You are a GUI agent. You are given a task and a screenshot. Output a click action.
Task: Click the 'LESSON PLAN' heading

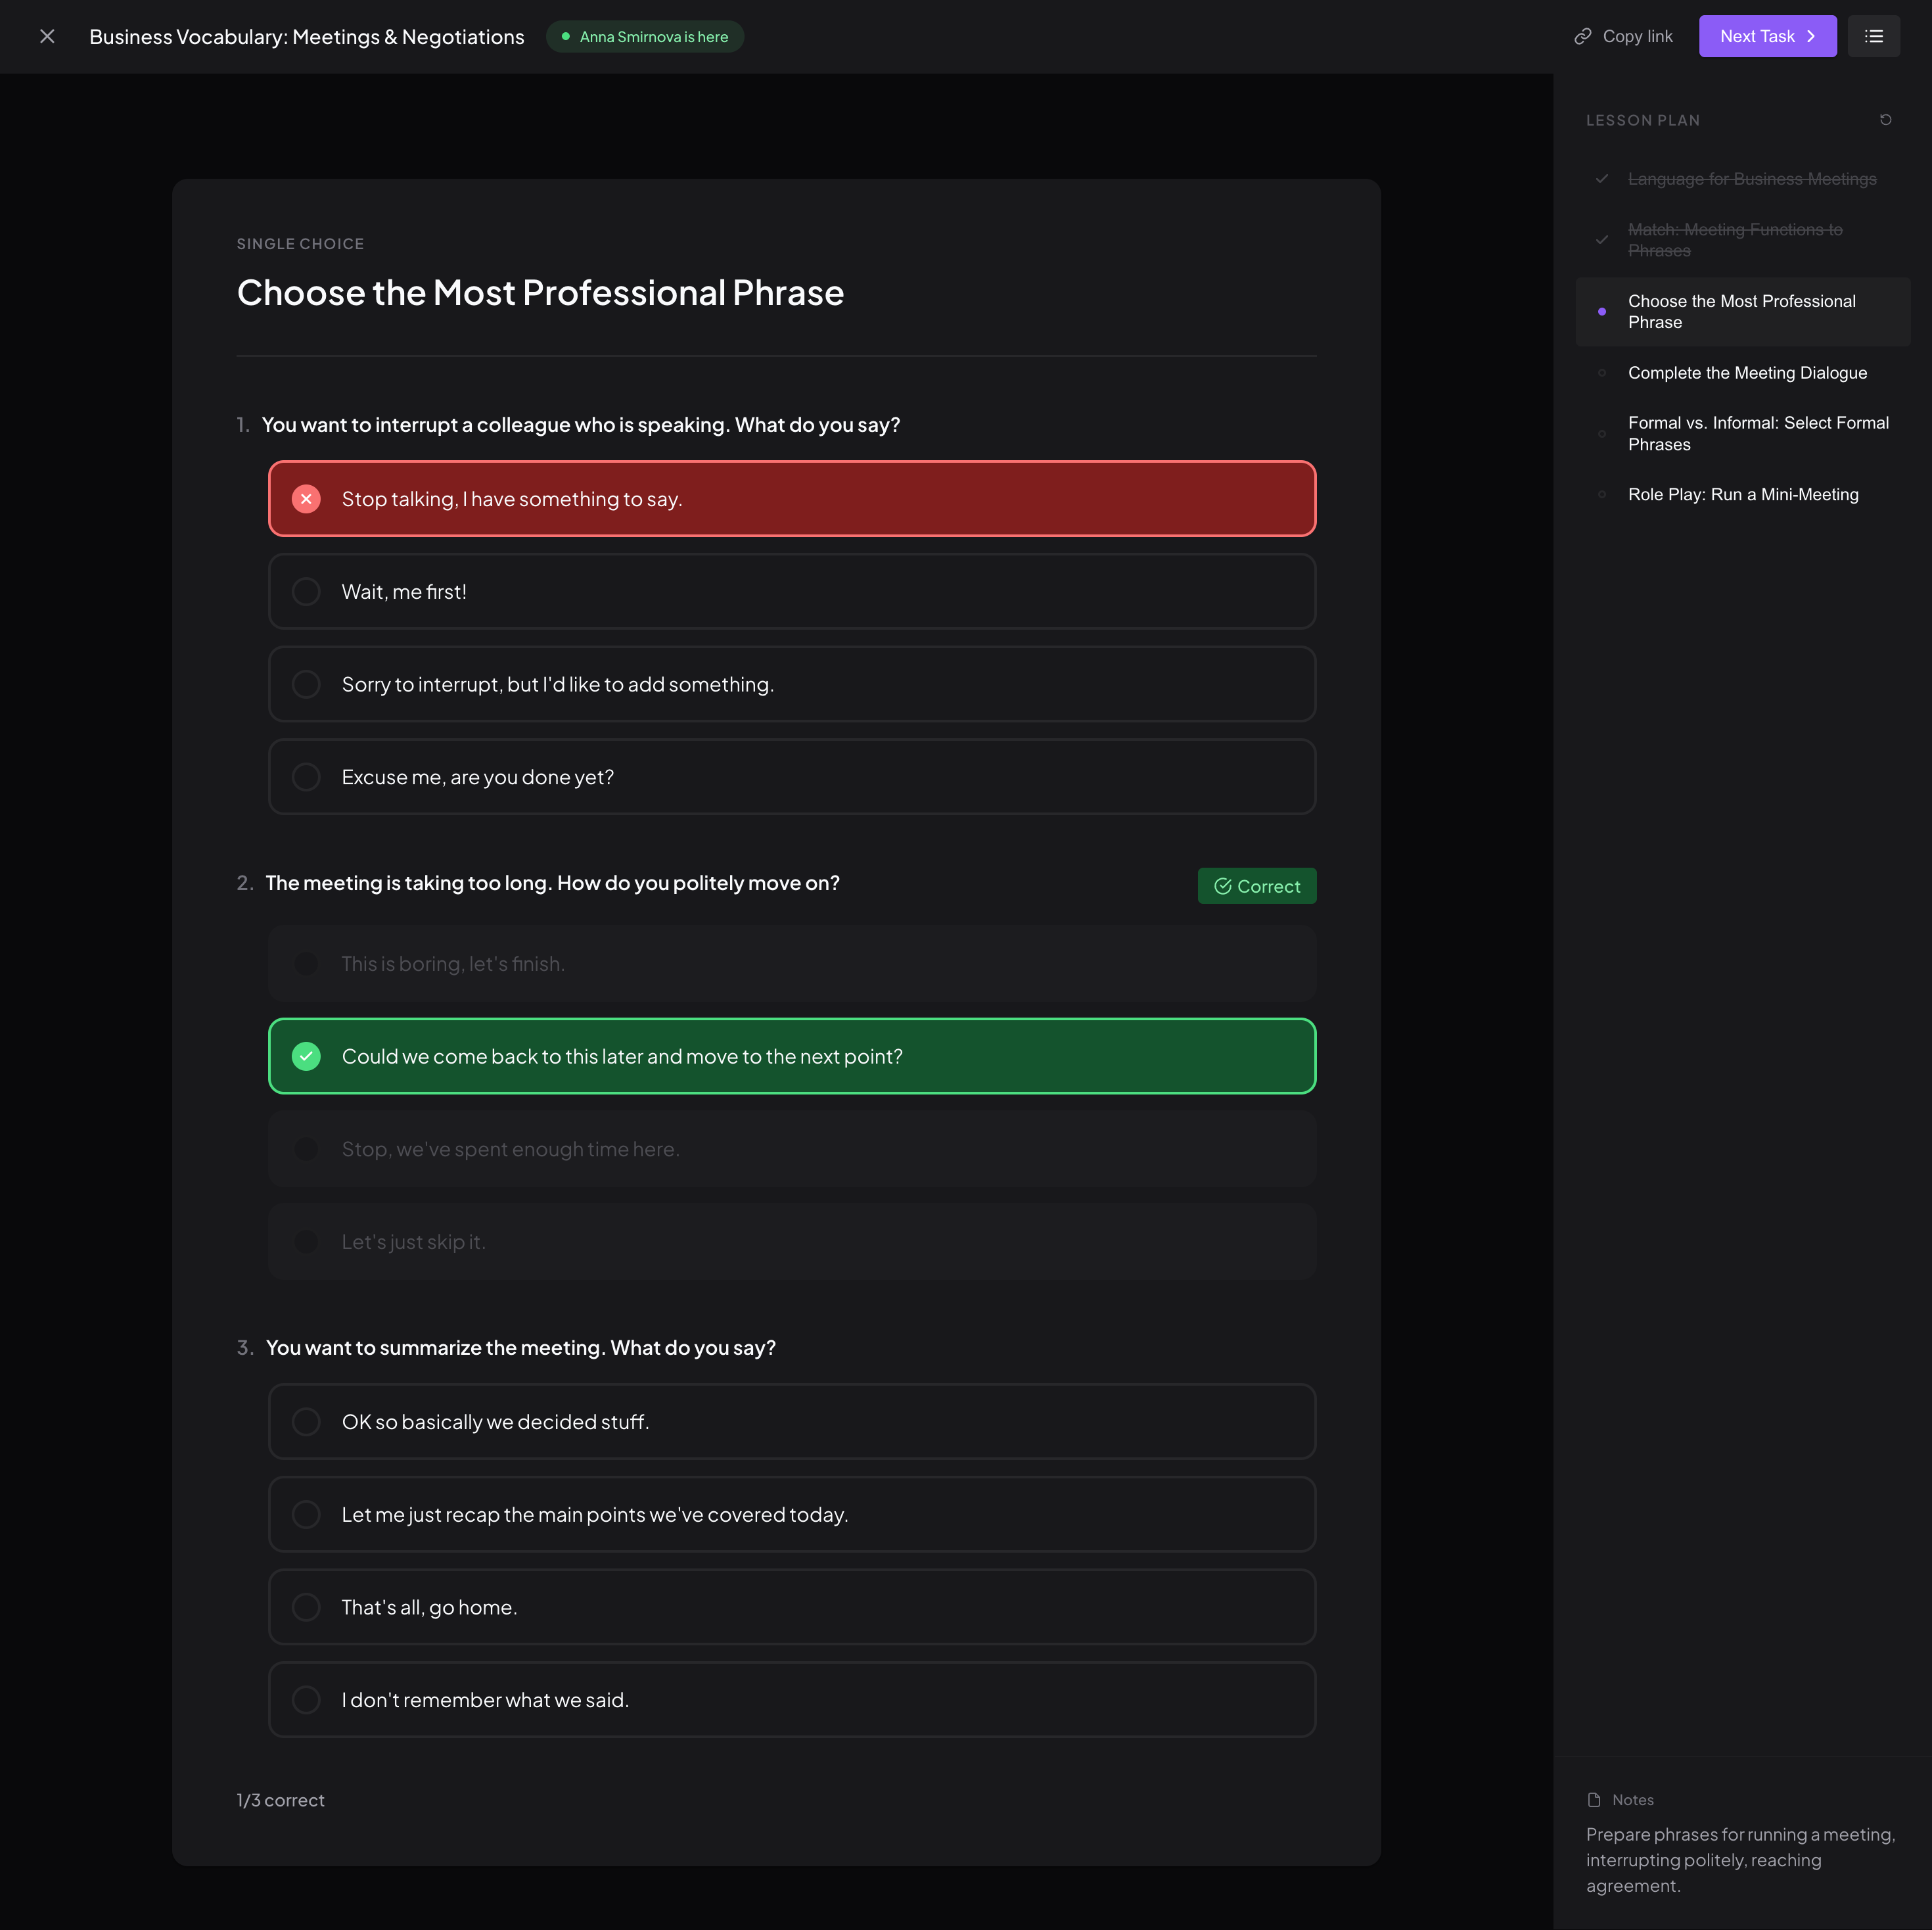[1643, 120]
